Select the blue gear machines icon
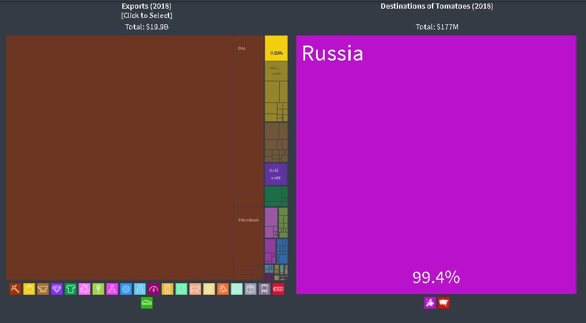This screenshot has width=586, height=323. click(126, 289)
